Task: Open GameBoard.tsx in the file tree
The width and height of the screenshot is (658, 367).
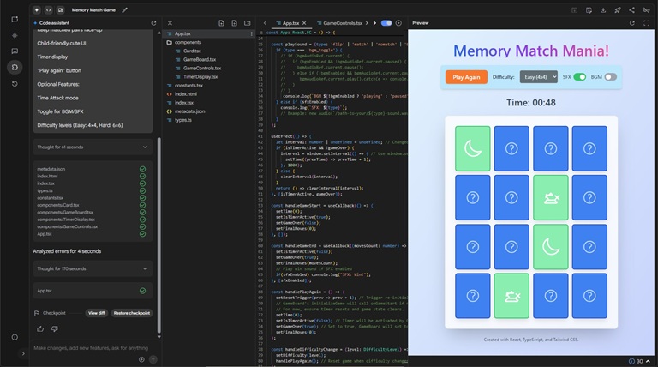Action: tap(200, 60)
